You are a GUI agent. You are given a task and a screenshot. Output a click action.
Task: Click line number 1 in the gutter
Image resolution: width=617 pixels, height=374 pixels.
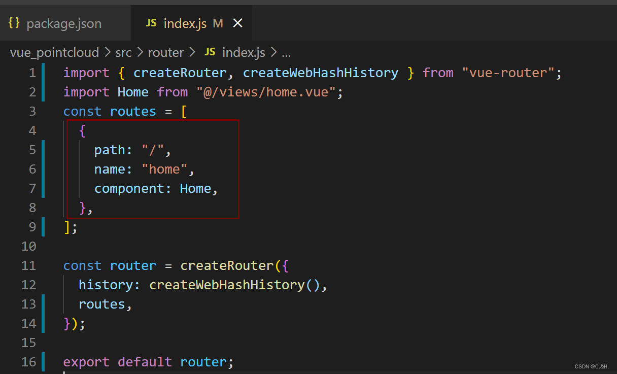click(32, 73)
